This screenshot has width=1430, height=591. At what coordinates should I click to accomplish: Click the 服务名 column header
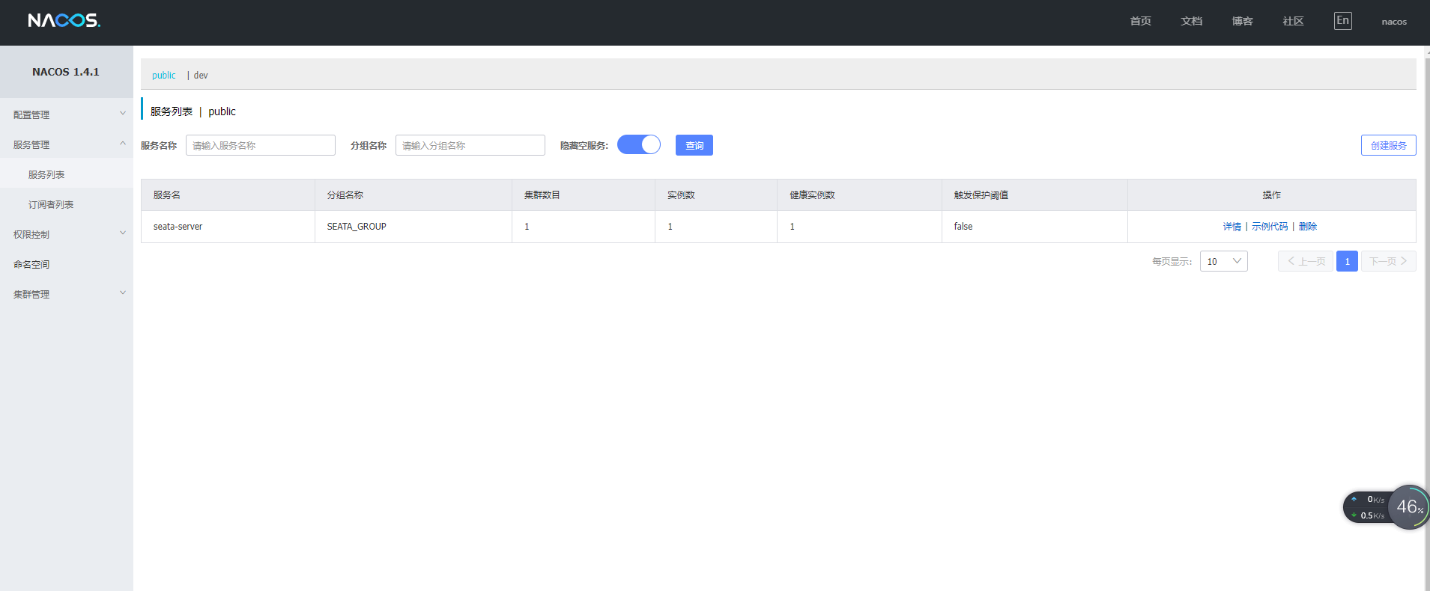point(228,195)
